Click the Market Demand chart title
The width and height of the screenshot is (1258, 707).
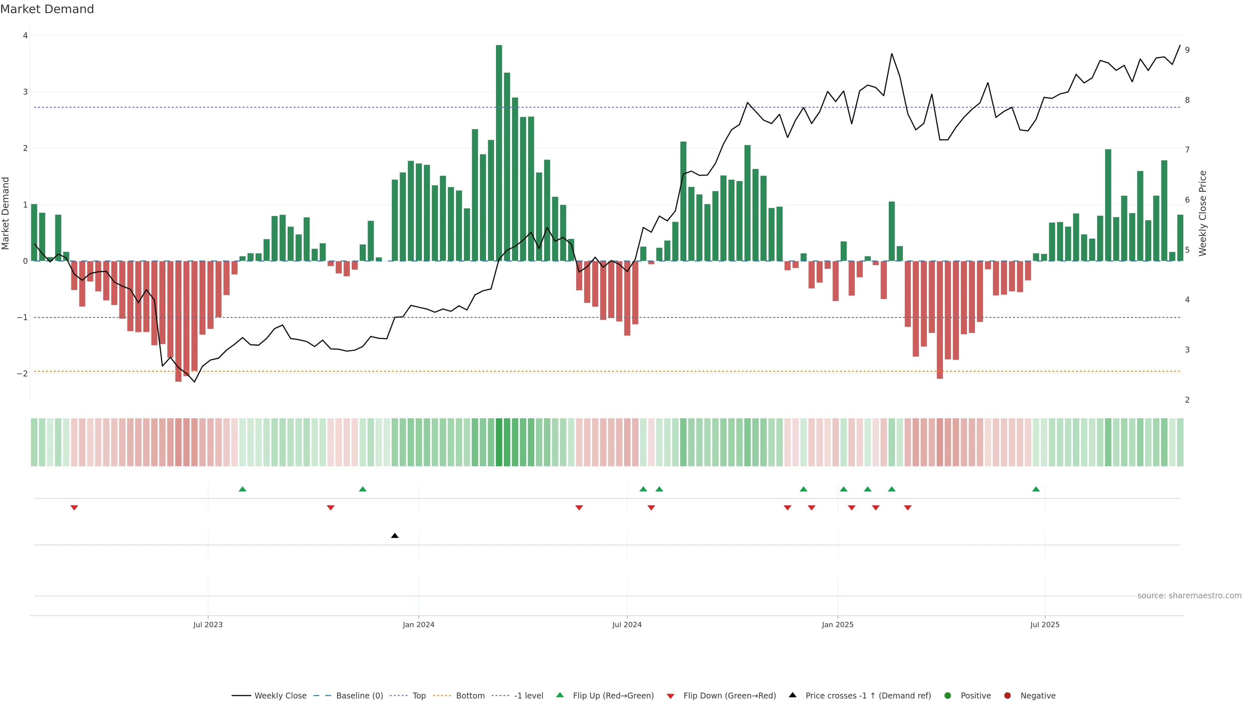point(47,9)
